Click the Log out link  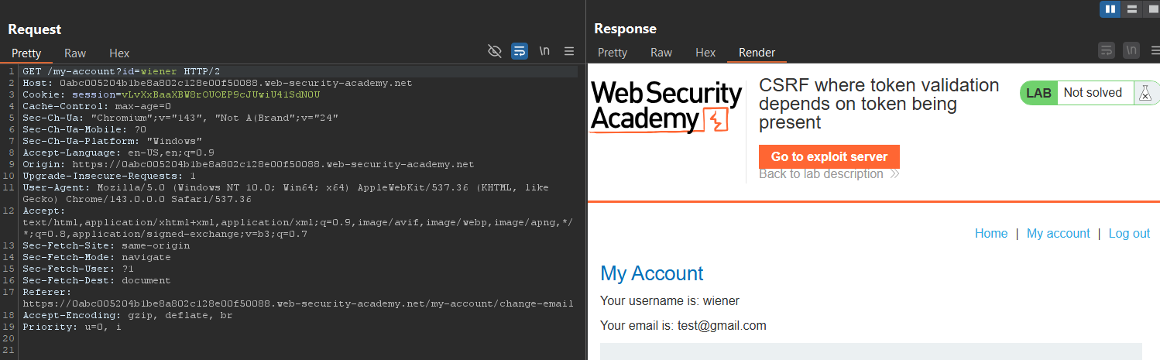tap(1129, 234)
